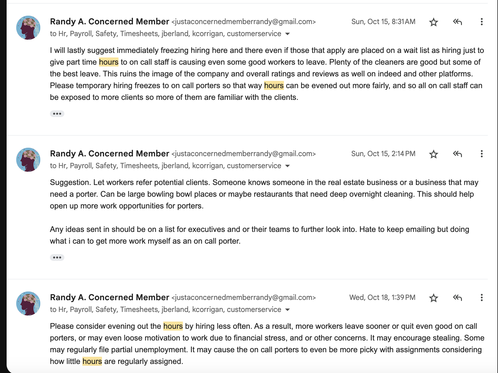The image size is (498, 373).
Task: Open more options for the 2:14 PM email
Action: (x=481, y=154)
